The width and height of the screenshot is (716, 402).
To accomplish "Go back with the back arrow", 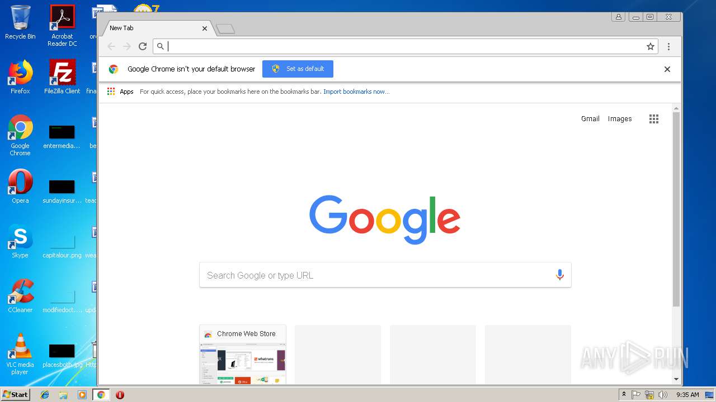I will pos(111,46).
